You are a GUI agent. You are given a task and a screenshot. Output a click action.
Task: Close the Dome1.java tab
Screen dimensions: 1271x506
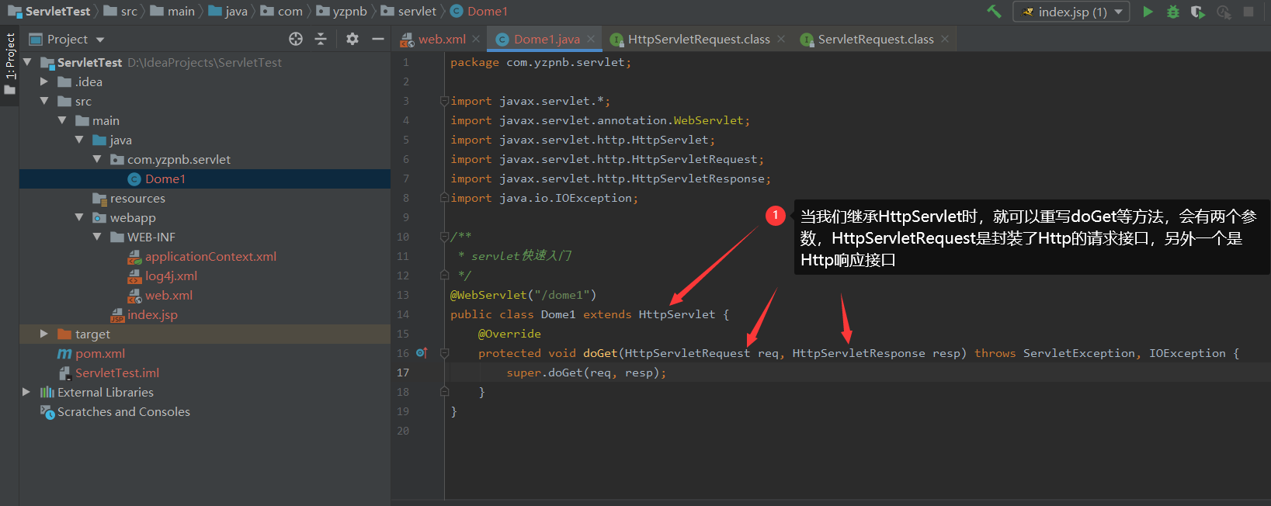click(x=591, y=39)
